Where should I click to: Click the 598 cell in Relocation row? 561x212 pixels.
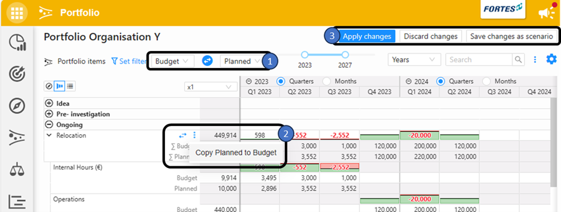click(x=260, y=135)
